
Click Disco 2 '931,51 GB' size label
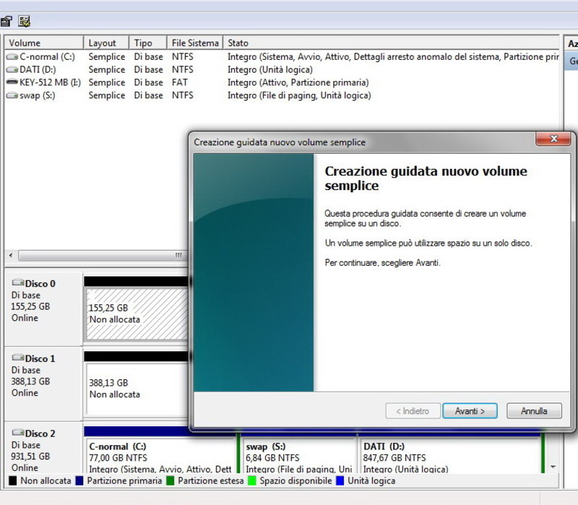click(x=30, y=457)
